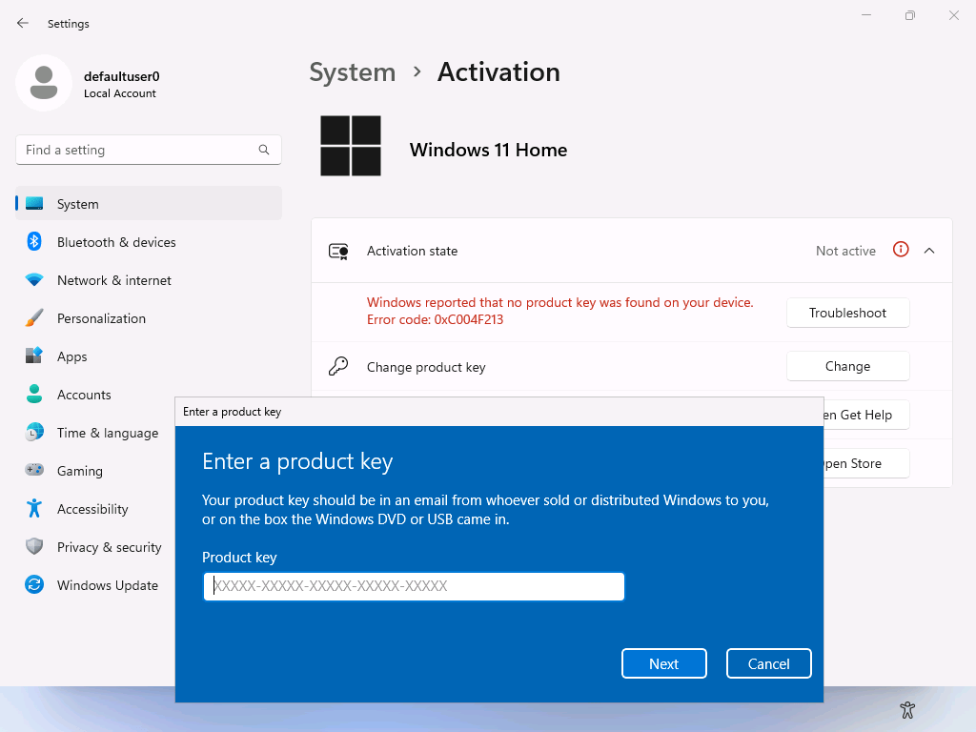Click the Windows Update sync icon
Screen dimensions: 976x732
click(34, 585)
